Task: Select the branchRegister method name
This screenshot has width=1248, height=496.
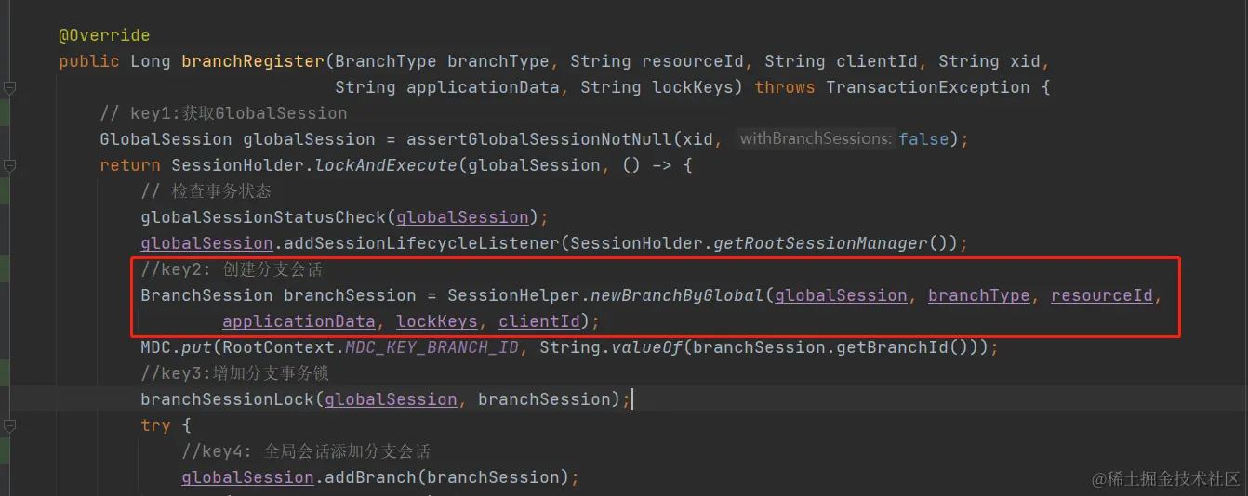Action: pos(253,61)
